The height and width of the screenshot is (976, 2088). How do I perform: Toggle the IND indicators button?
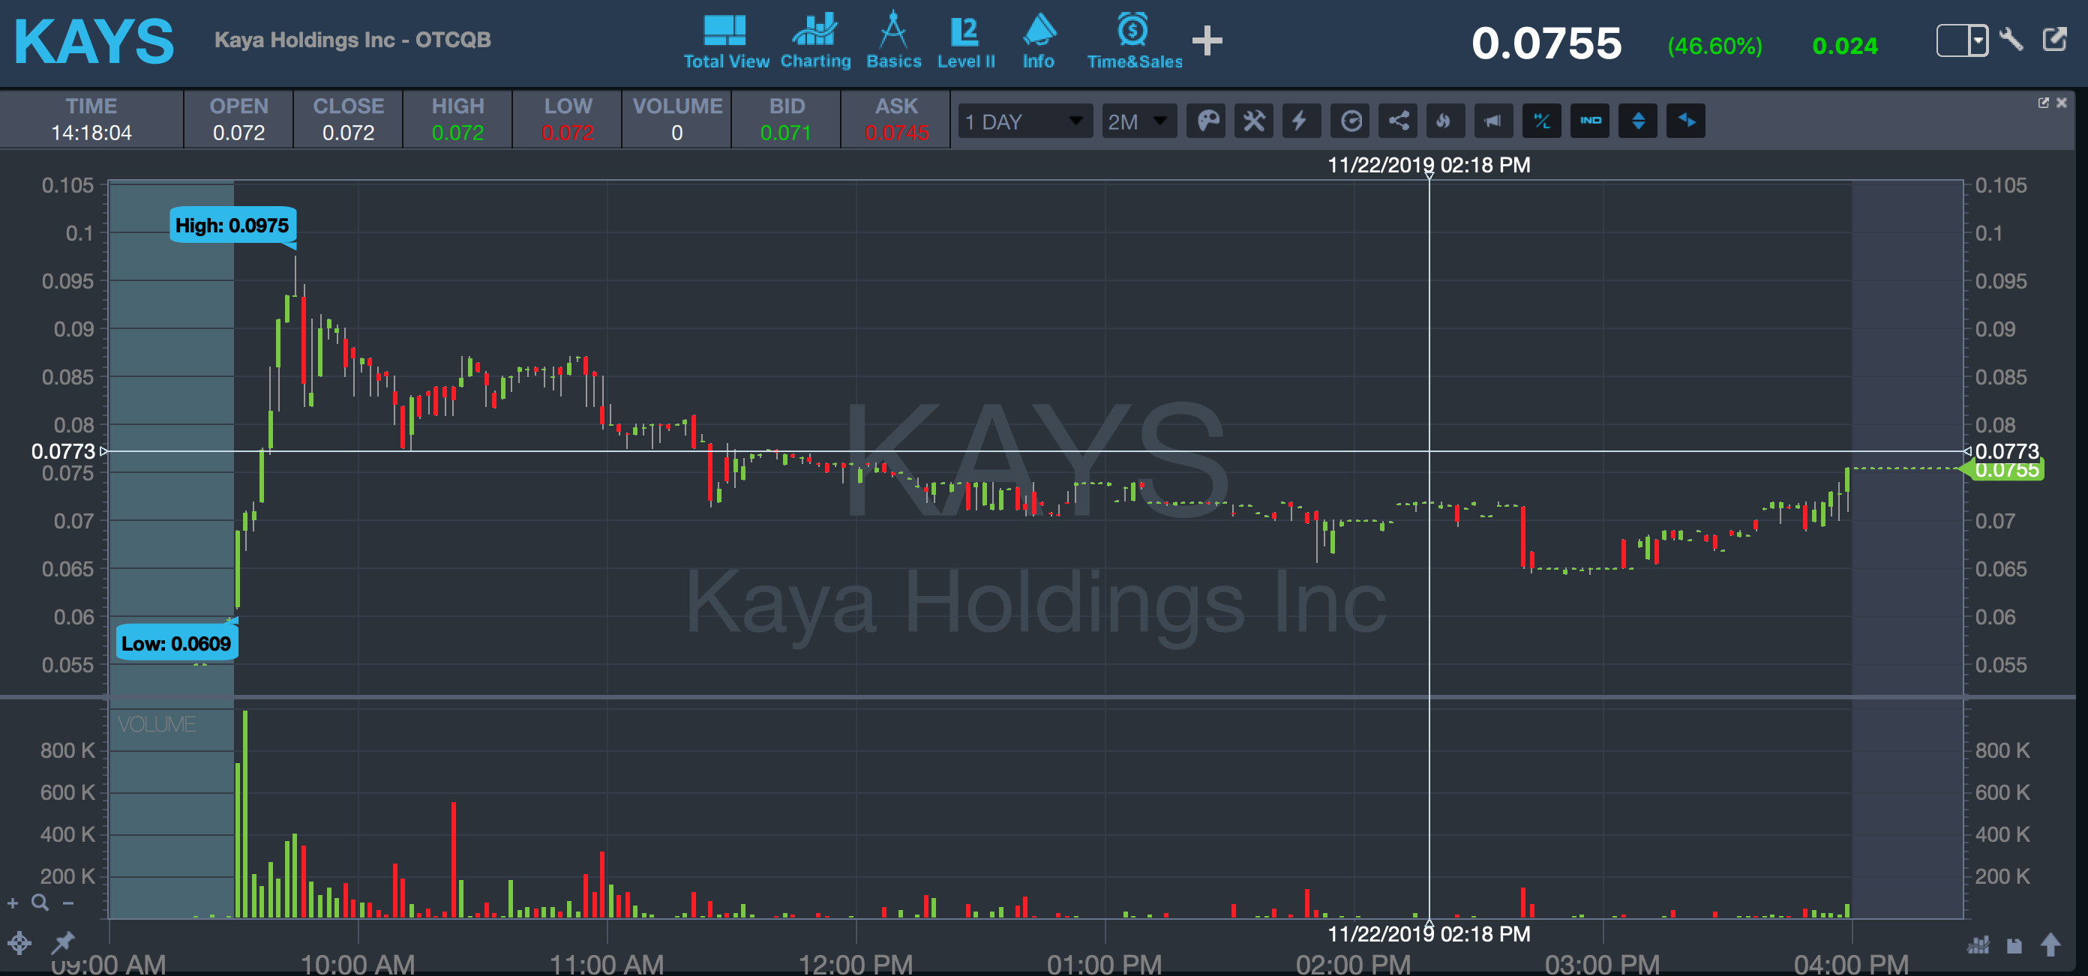pos(1589,121)
